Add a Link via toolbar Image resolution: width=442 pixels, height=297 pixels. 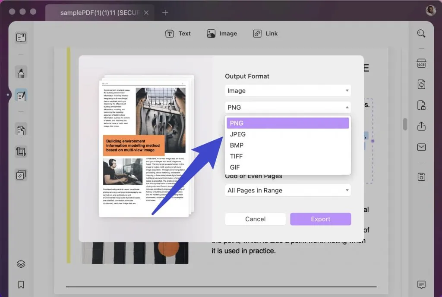[x=265, y=34]
